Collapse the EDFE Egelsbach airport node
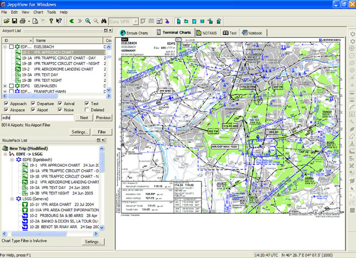 [5, 47]
